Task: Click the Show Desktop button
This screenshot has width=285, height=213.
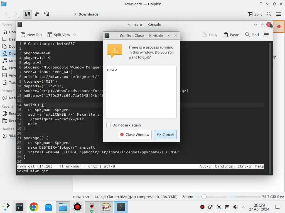Action: pyautogui.click(x=278, y=207)
